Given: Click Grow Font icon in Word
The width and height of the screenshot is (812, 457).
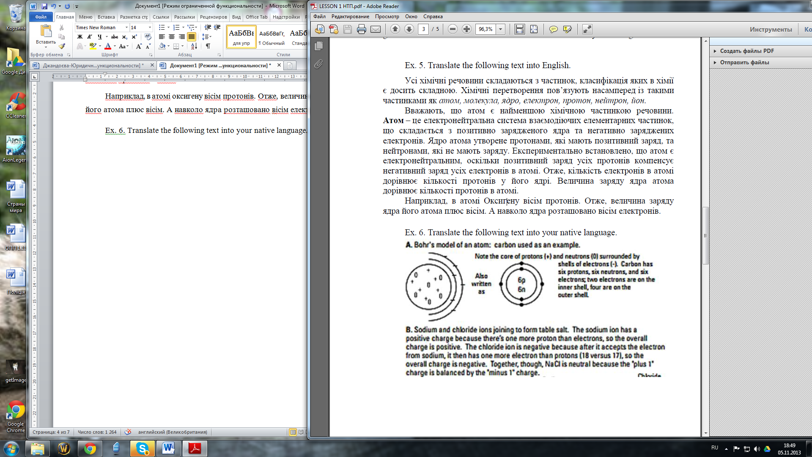Looking at the screenshot, I should (x=138, y=46).
